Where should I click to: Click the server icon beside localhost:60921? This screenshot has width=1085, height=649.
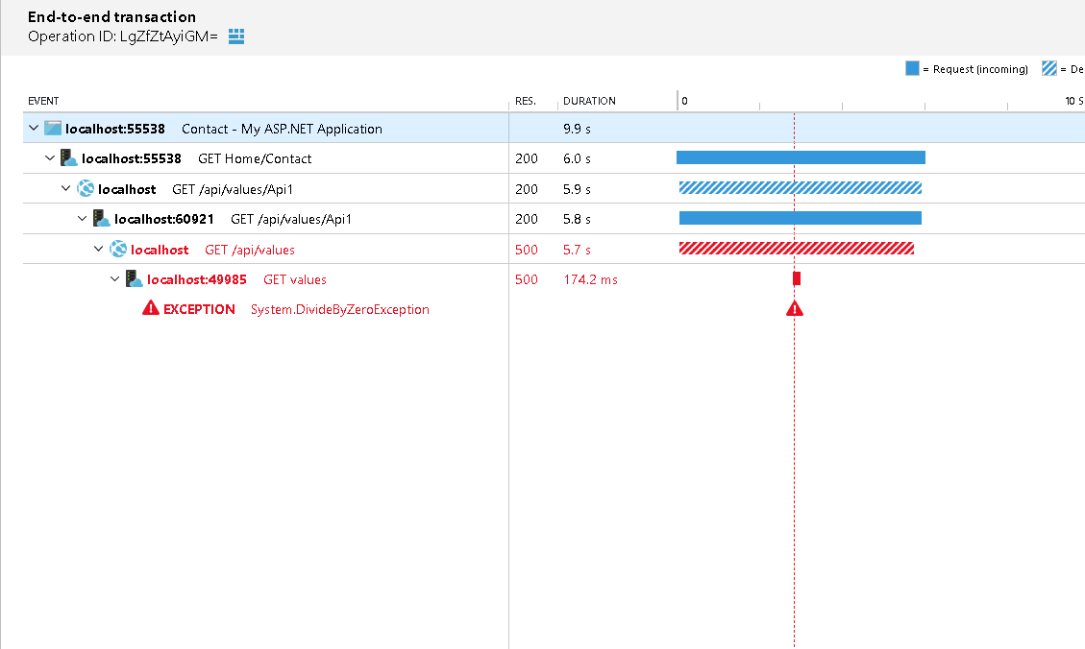pyautogui.click(x=101, y=218)
